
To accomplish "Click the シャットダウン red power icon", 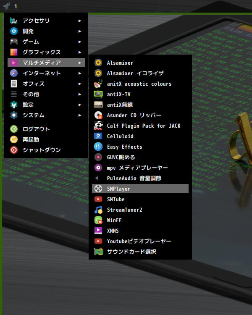I will tap(14, 150).
